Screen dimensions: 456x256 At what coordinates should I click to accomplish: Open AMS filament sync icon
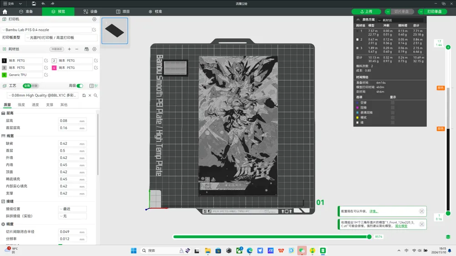[x=86, y=49]
